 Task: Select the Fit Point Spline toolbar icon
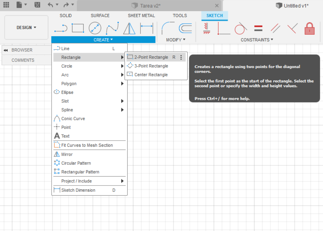click(112, 28)
